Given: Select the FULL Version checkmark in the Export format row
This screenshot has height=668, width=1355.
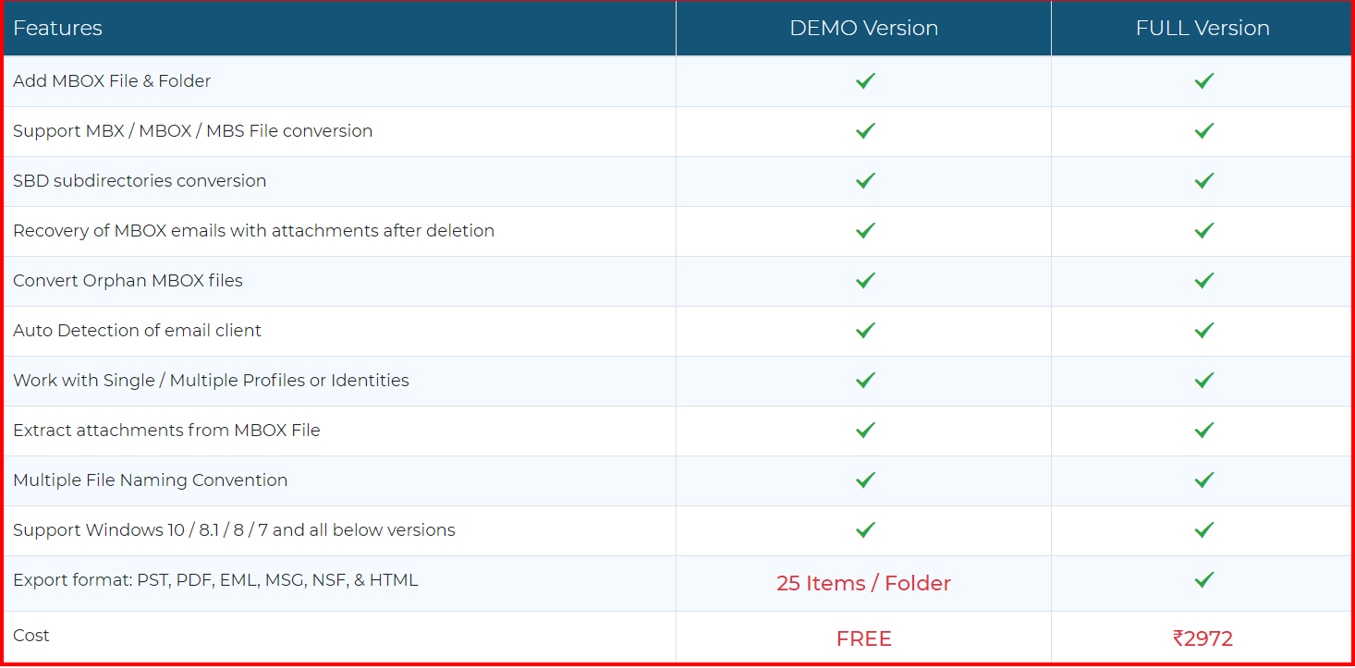Looking at the screenshot, I should [1202, 580].
